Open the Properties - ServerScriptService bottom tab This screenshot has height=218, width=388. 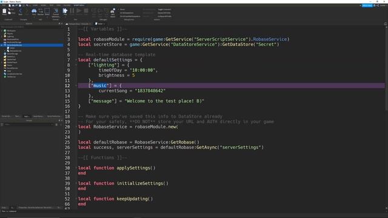pos(36,207)
